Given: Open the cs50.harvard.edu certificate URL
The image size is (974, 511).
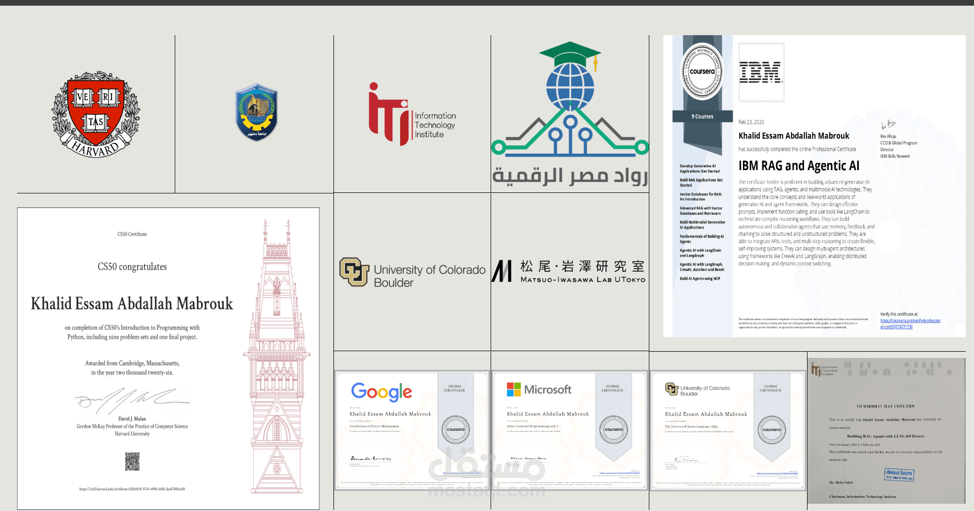Looking at the screenshot, I should click(x=132, y=489).
